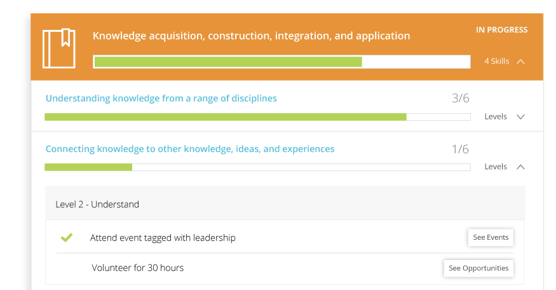Click the See Events button

point(491,237)
